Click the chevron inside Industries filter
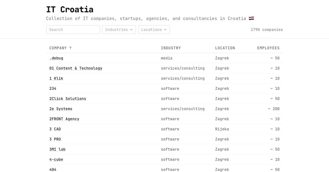329x172 pixels. (x=131, y=30)
